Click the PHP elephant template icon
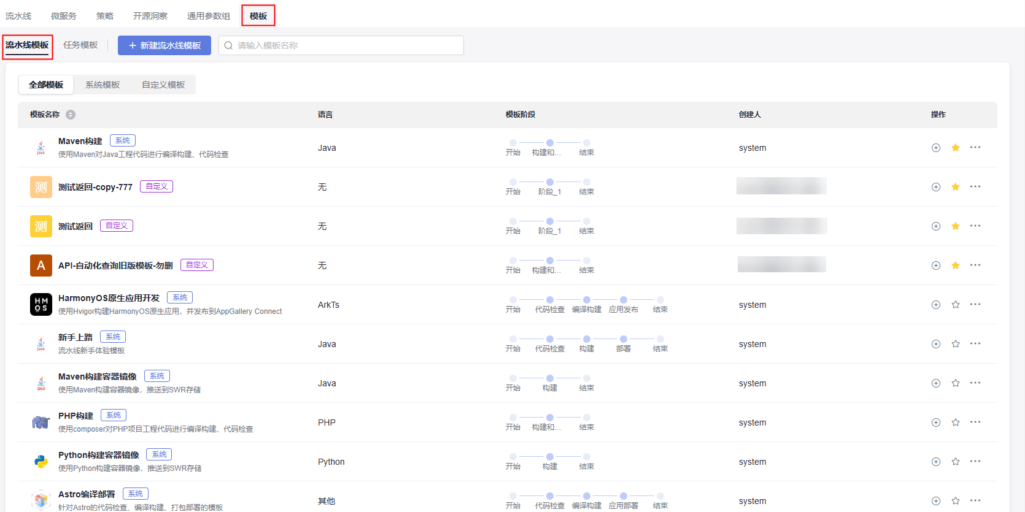 tap(41, 422)
